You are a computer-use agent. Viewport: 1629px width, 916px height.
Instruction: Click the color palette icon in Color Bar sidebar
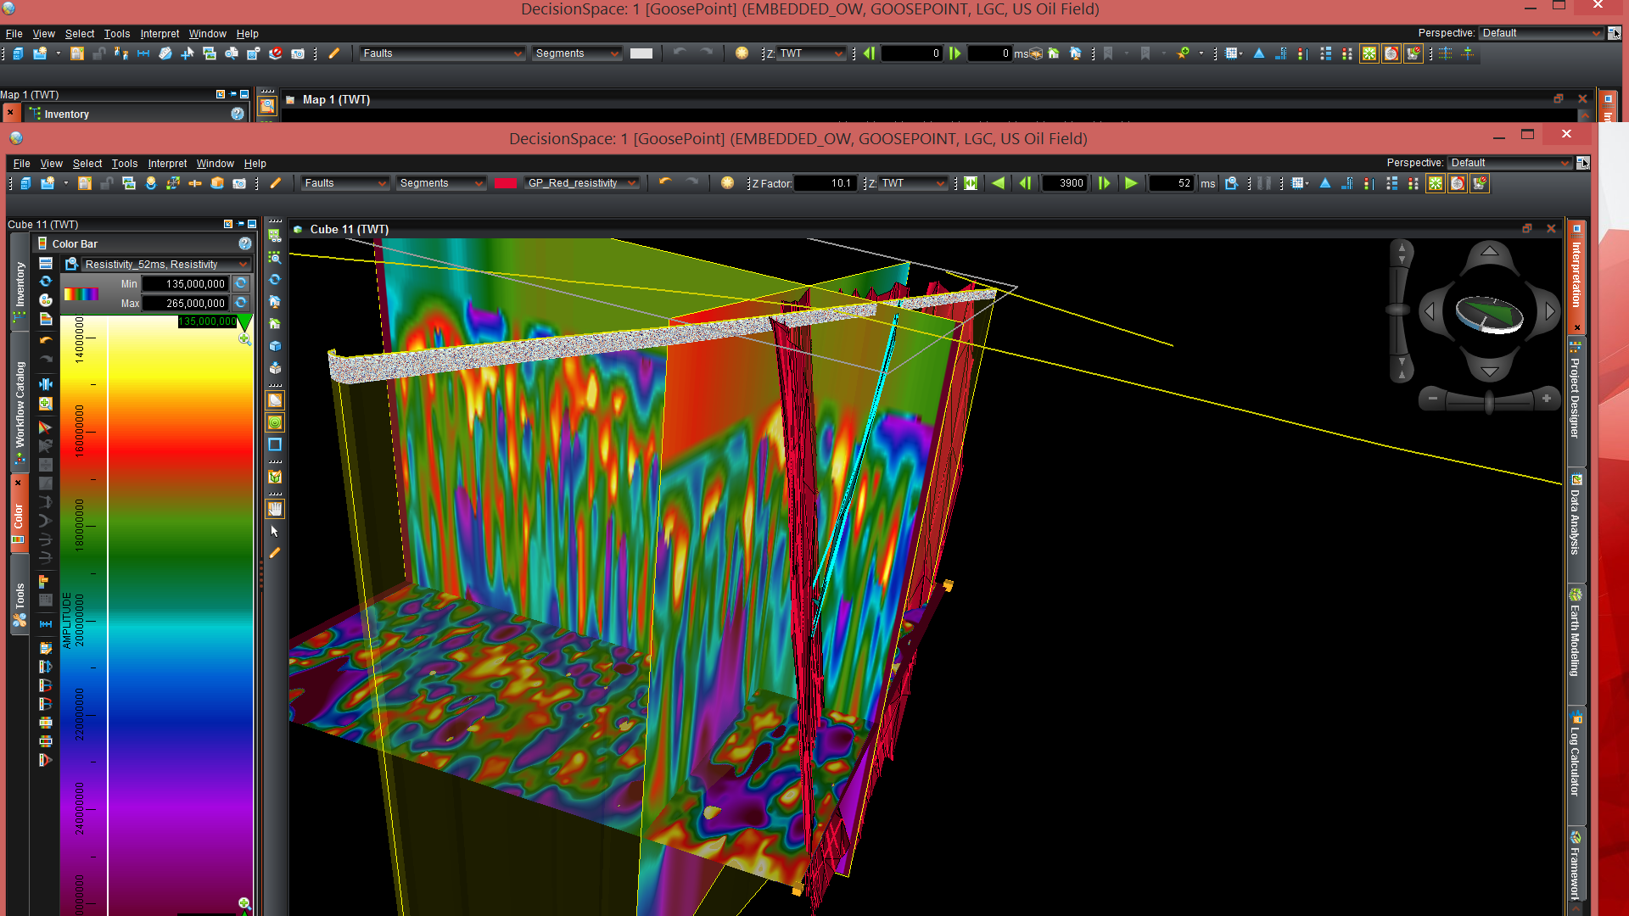click(x=46, y=300)
